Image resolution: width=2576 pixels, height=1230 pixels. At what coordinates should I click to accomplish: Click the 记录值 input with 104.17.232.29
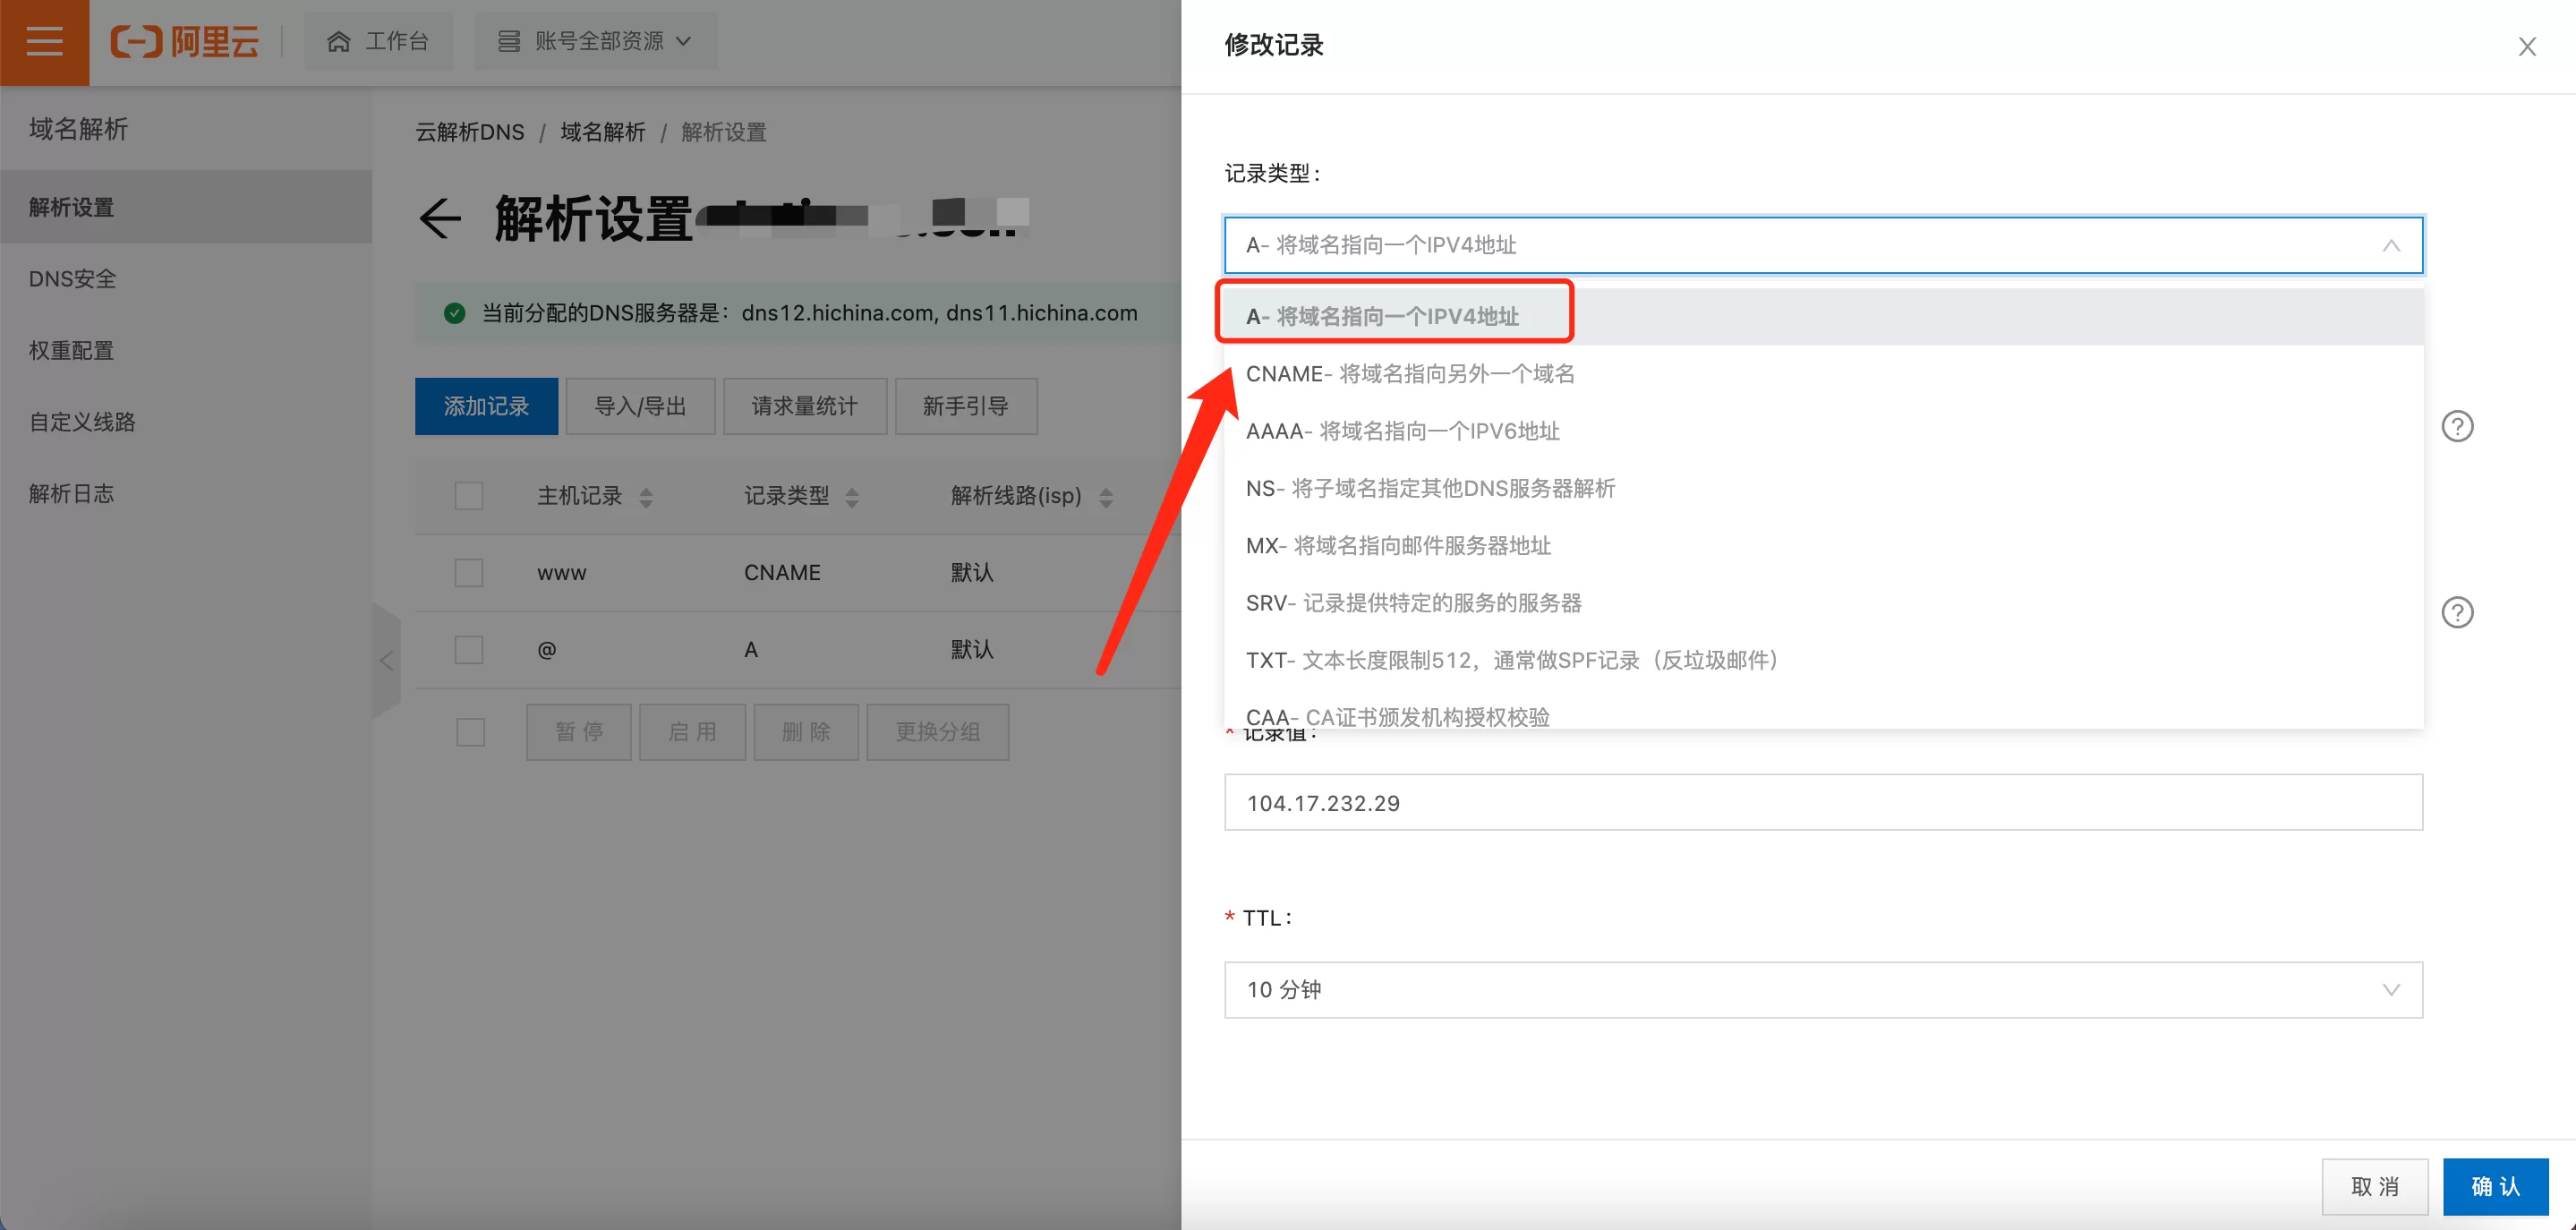(x=1823, y=802)
